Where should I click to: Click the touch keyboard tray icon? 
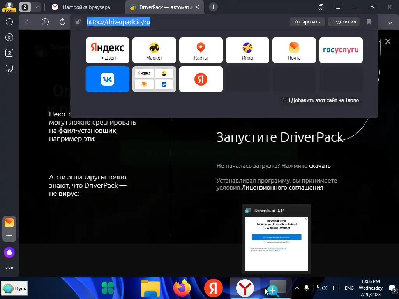click(x=336, y=288)
